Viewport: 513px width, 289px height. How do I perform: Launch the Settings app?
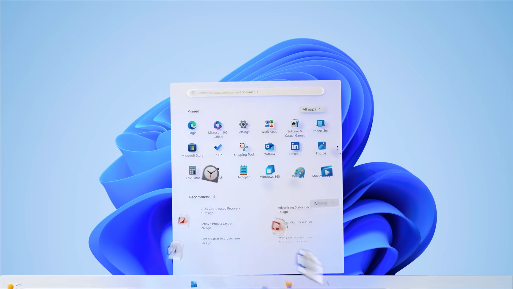coord(243,124)
